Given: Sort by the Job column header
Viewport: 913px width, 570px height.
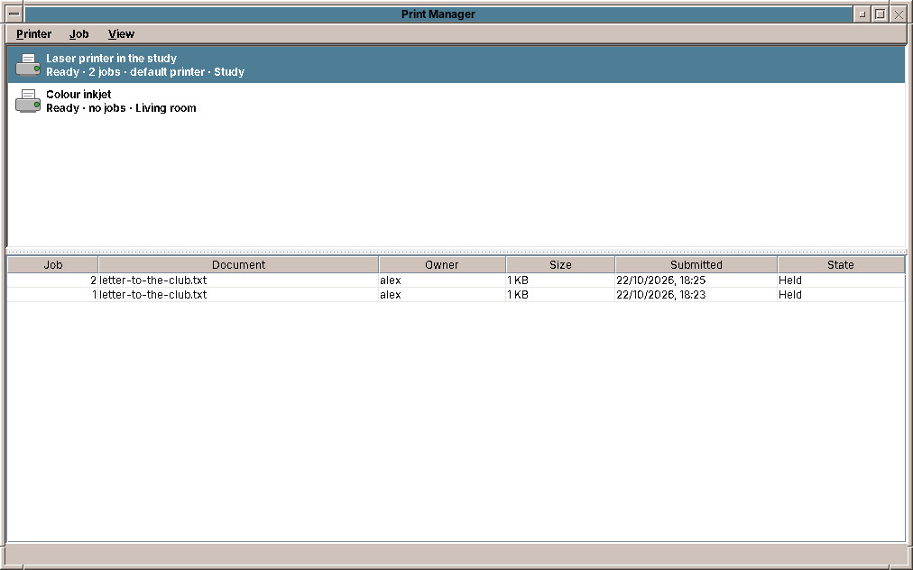Looking at the screenshot, I should [x=53, y=264].
